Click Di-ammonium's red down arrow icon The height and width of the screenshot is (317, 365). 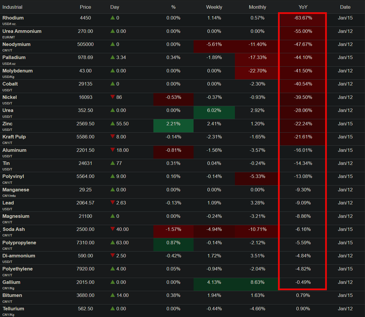(113, 255)
